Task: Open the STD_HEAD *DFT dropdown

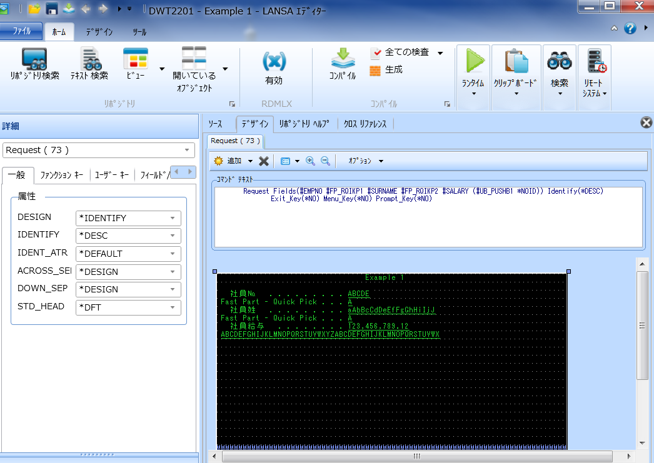Action: pos(128,307)
